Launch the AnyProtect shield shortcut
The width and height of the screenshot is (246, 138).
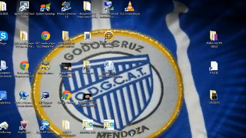pyautogui.click(x=24, y=125)
